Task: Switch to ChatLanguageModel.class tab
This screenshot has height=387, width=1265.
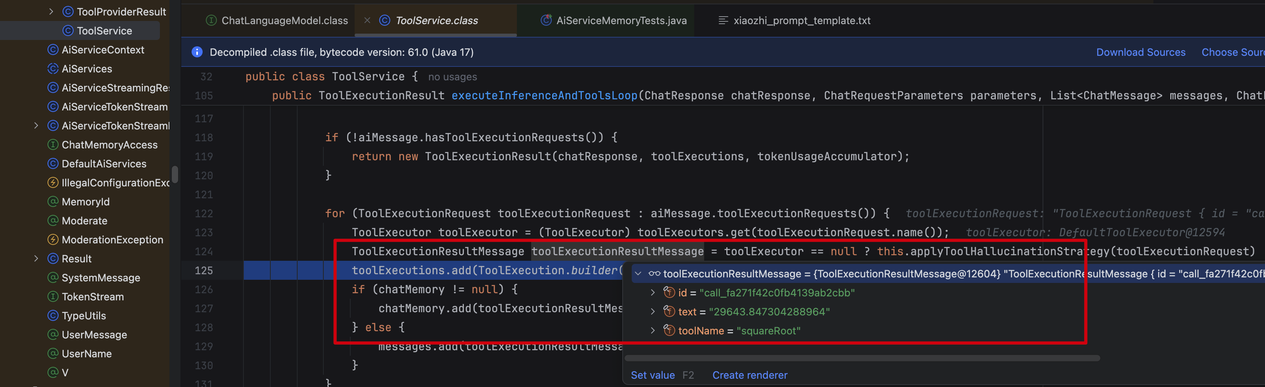Action: pyautogui.click(x=277, y=21)
